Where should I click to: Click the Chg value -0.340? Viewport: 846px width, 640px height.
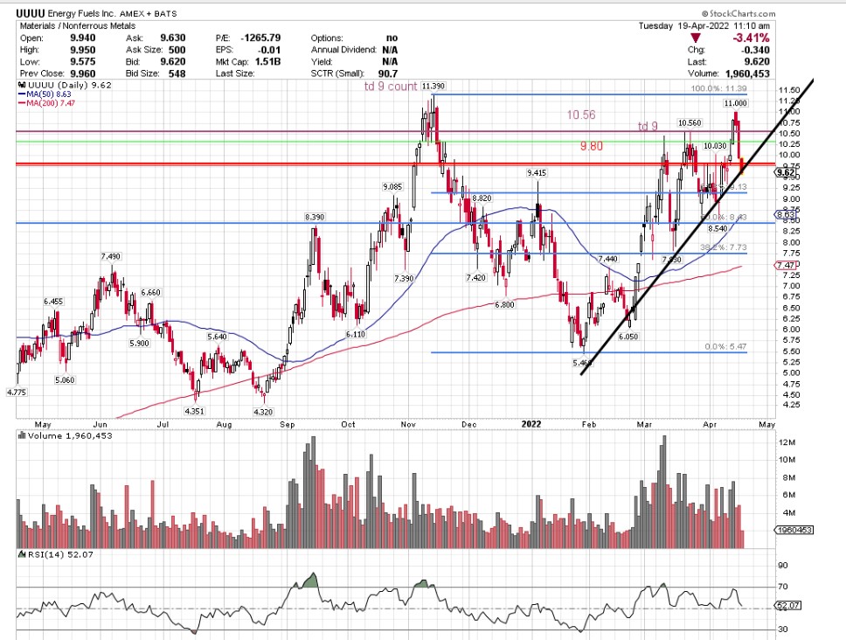755,50
